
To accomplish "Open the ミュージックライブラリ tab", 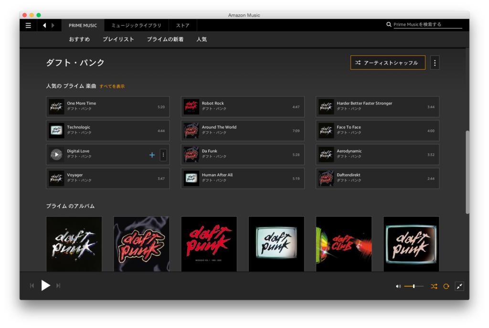I will [x=136, y=25].
